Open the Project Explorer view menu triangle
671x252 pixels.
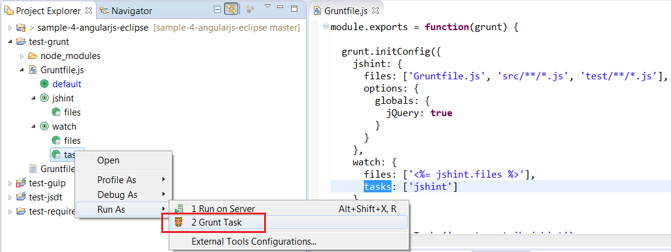pos(268,7)
